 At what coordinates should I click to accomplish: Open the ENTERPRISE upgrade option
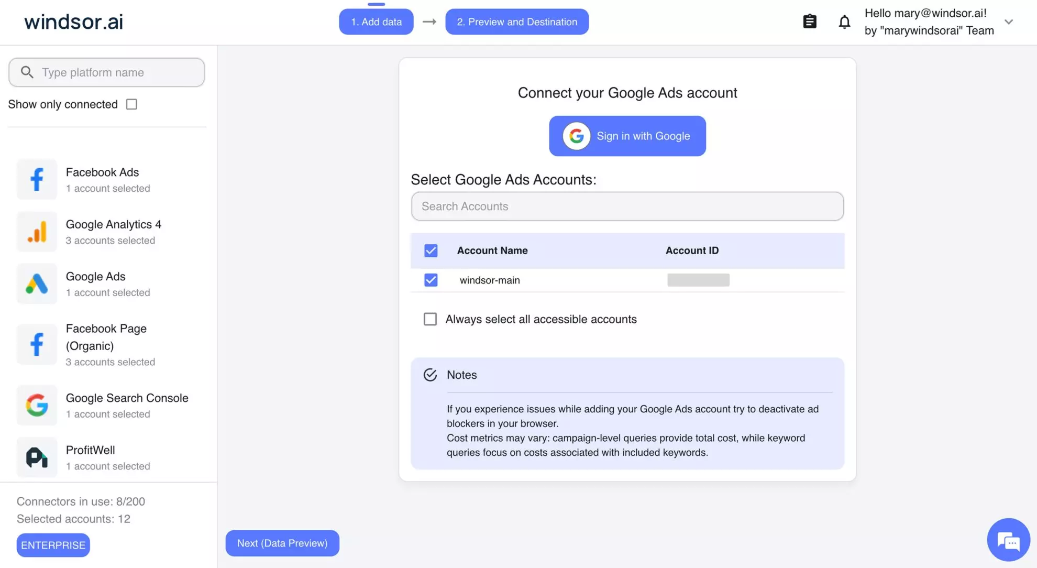[x=53, y=545]
